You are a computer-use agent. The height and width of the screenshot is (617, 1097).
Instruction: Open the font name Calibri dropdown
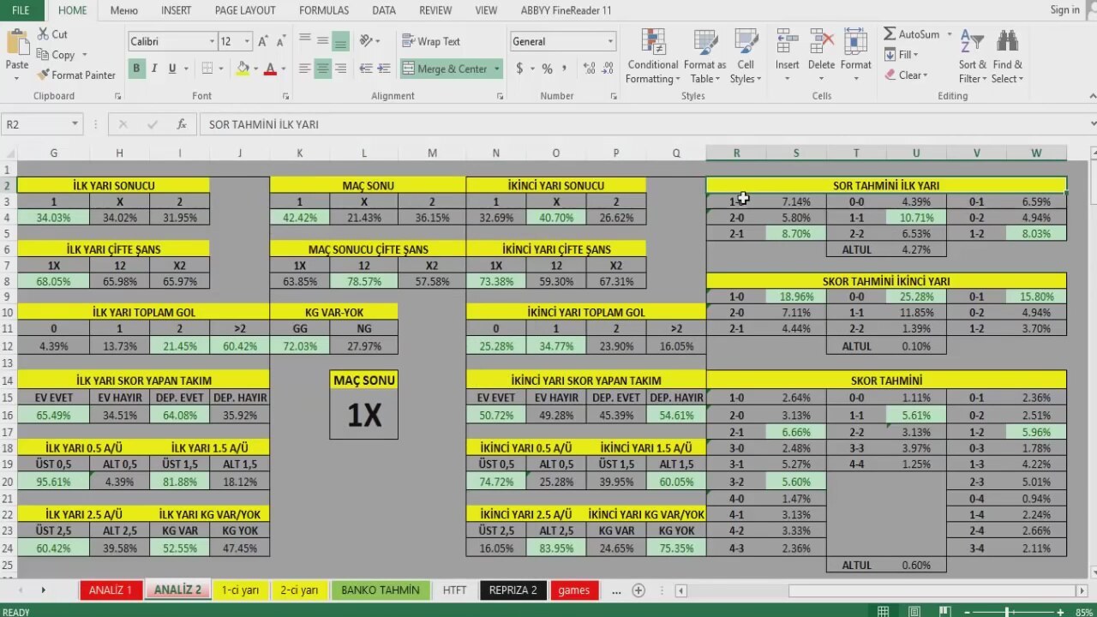click(x=212, y=41)
